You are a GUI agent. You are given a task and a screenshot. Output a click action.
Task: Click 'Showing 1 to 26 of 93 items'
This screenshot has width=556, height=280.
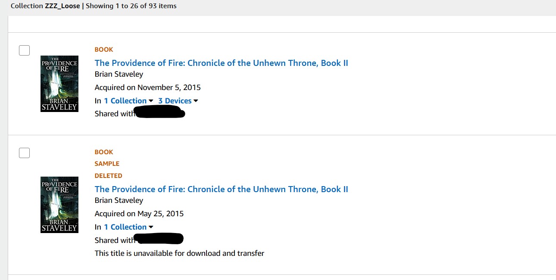pos(131,6)
